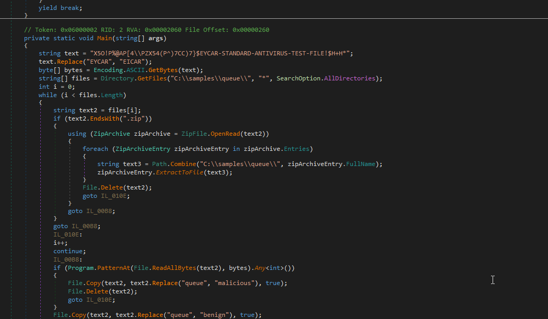Click the X5O!P%@AP EYCAR test string literal
Screen dimensions: 548x319
220,53
